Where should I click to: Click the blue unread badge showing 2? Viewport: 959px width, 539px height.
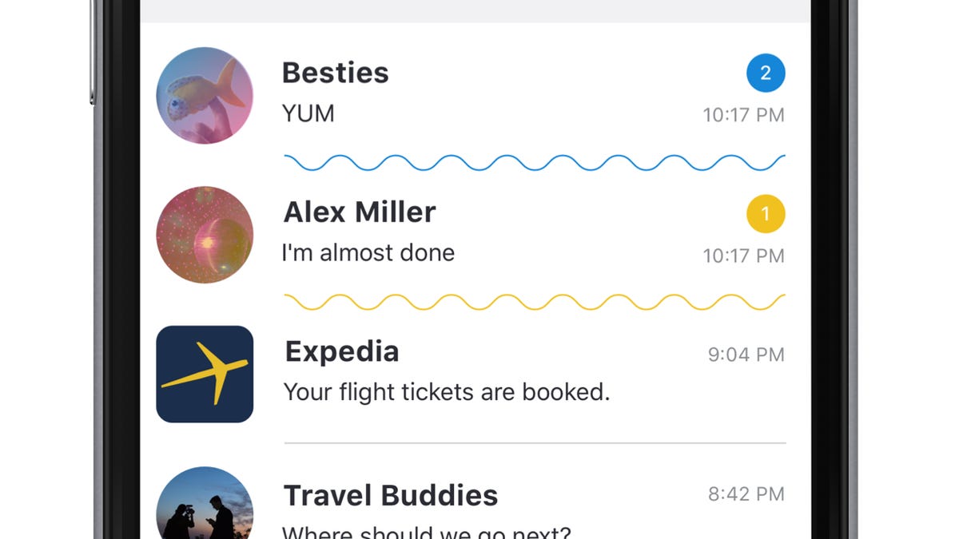[766, 73]
